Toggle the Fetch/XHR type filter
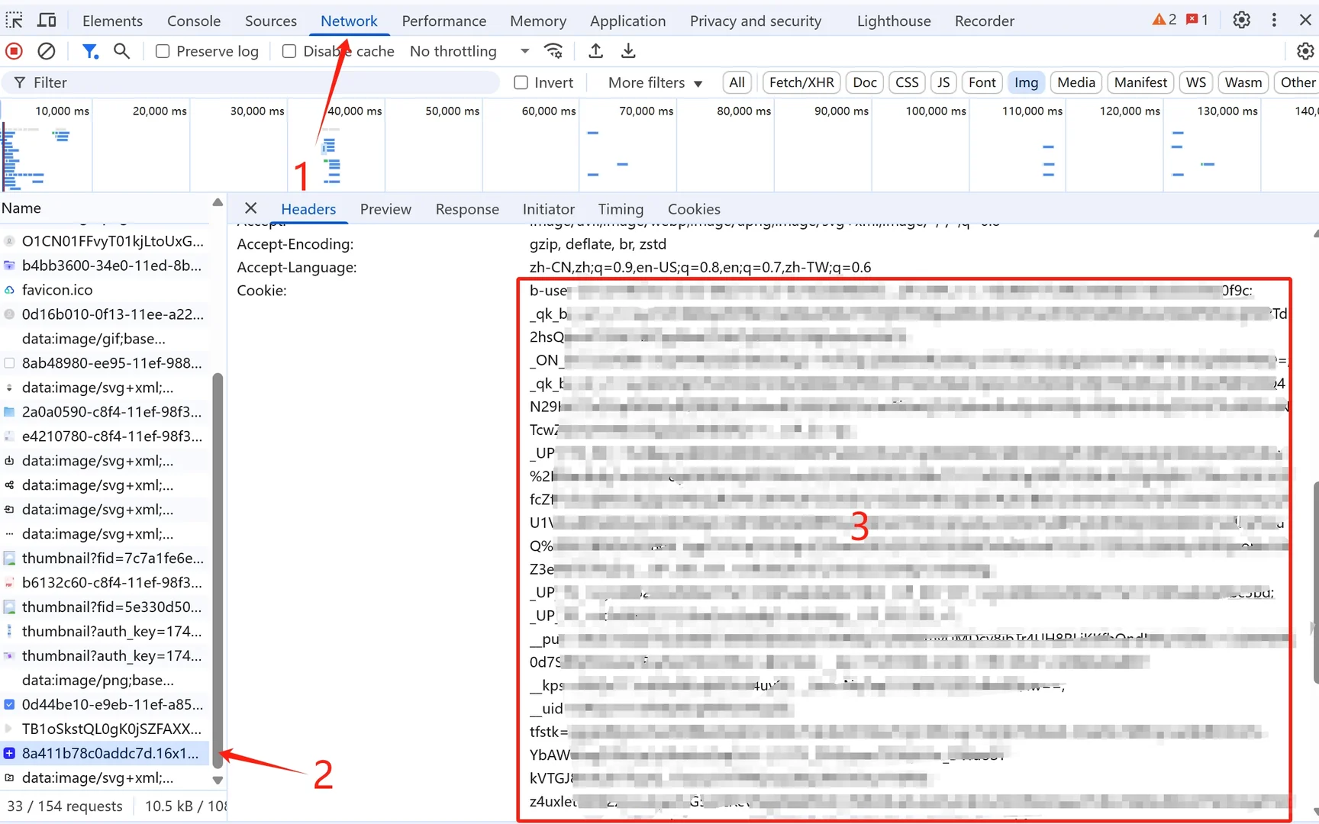The height and width of the screenshot is (824, 1319). [801, 82]
